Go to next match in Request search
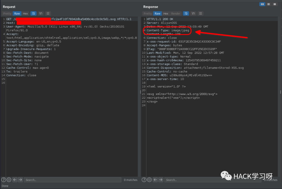This screenshot has height=189, width=282. (x=21, y=180)
